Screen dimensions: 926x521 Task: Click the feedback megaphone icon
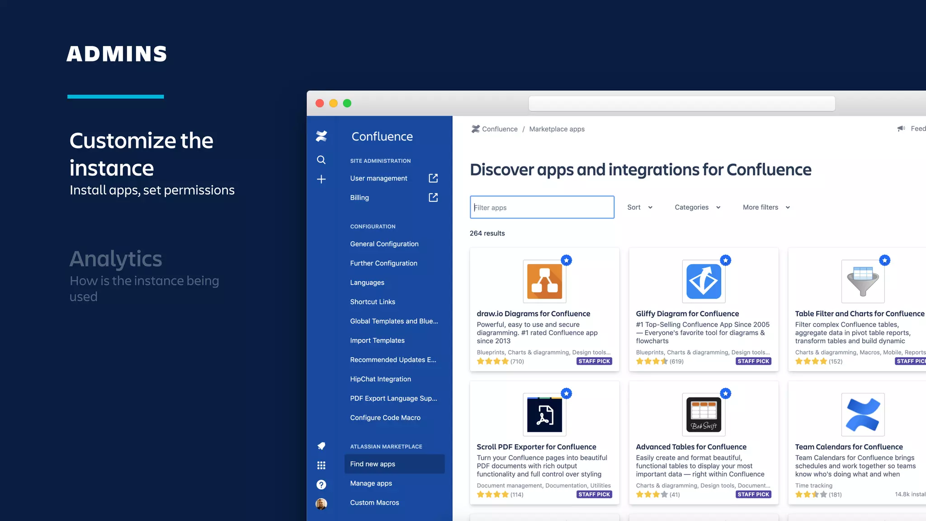coord(901,128)
